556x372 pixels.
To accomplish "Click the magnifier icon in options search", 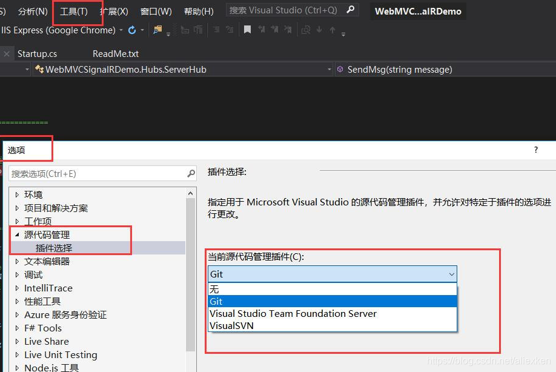I will pos(191,173).
